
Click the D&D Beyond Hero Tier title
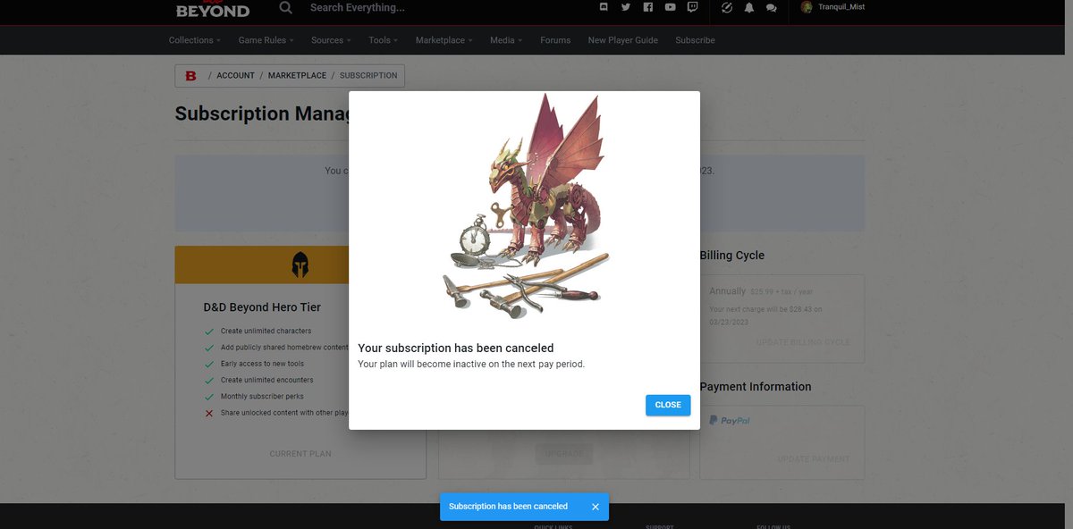coord(262,307)
